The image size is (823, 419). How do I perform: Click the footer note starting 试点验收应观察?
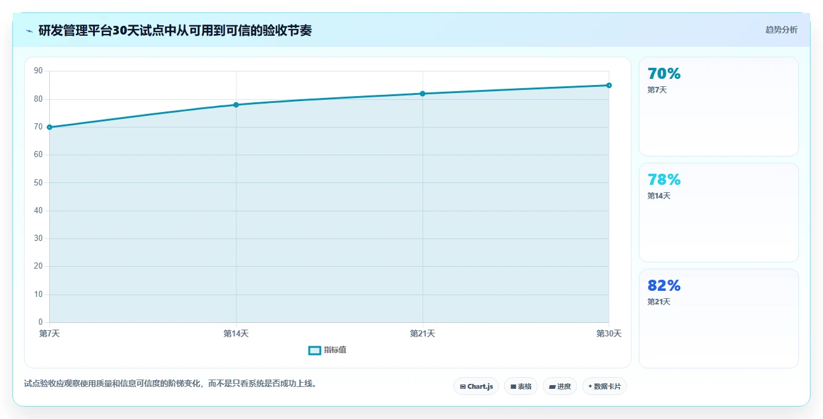click(170, 383)
